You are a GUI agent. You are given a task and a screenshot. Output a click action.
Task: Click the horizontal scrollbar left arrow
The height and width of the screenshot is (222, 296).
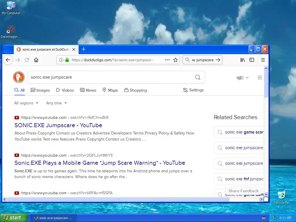[4, 199]
